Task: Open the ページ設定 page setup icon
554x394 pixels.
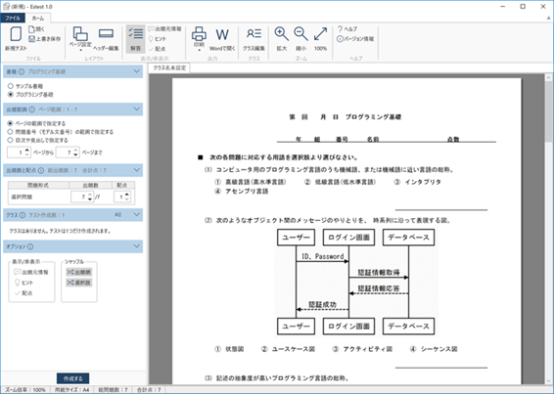Action: pyautogui.click(x=80, y=34)
